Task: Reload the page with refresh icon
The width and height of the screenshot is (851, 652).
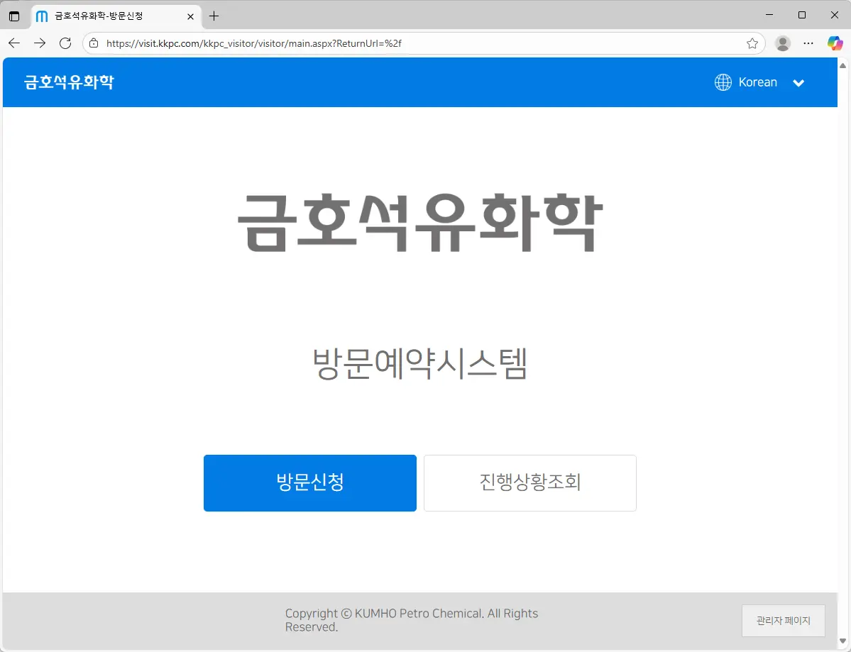Action: click(65, 43)
